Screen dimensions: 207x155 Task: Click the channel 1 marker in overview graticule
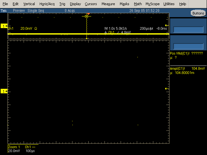point(4,26)
